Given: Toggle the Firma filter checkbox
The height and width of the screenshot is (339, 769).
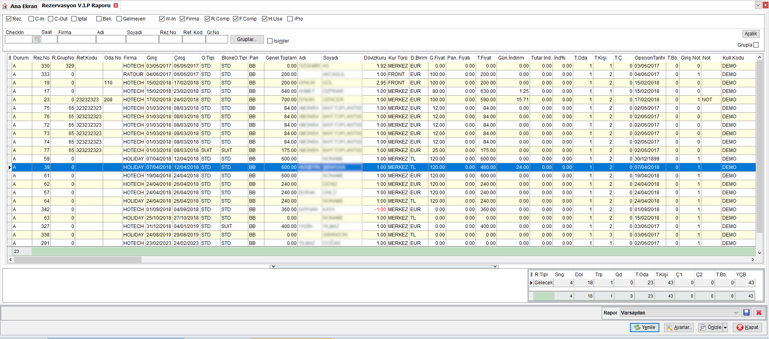Looking at the screenshot, I should (x=183, y=19).
